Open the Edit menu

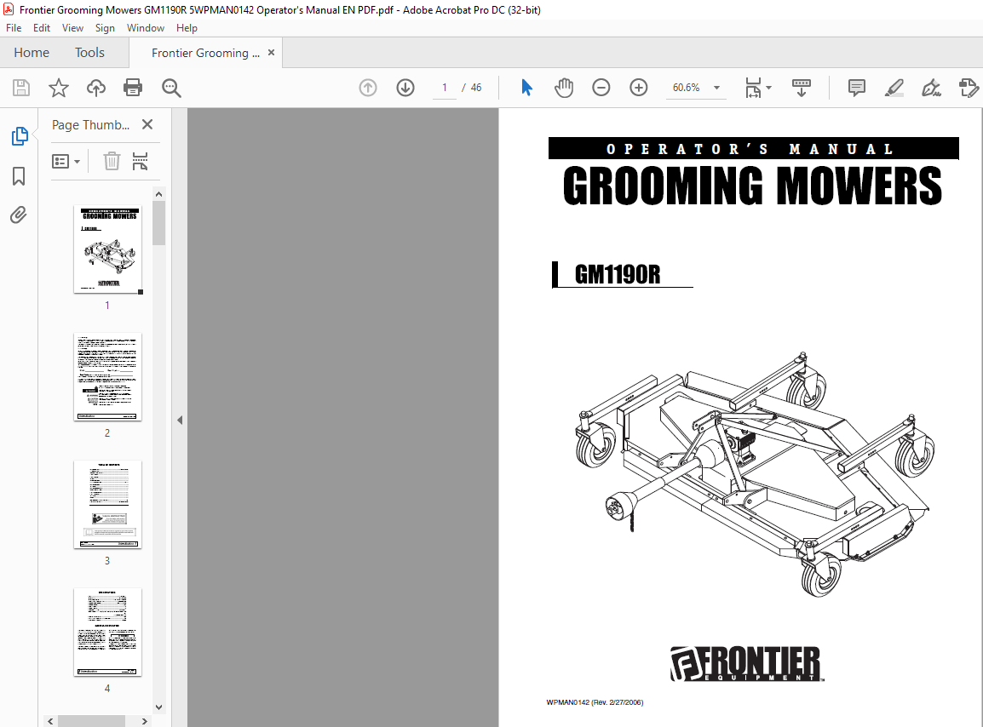[42, 28]
